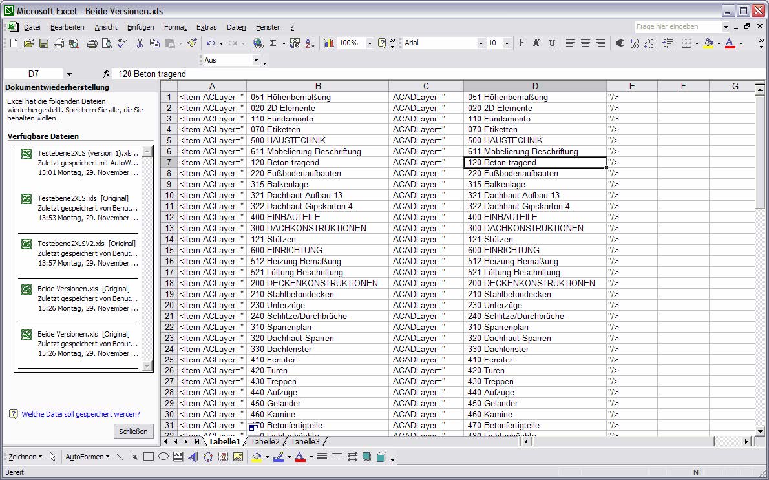Open the 'Aus' combo box dropdown
This screenshot has width=769, height=480.
tap(256, 60)
